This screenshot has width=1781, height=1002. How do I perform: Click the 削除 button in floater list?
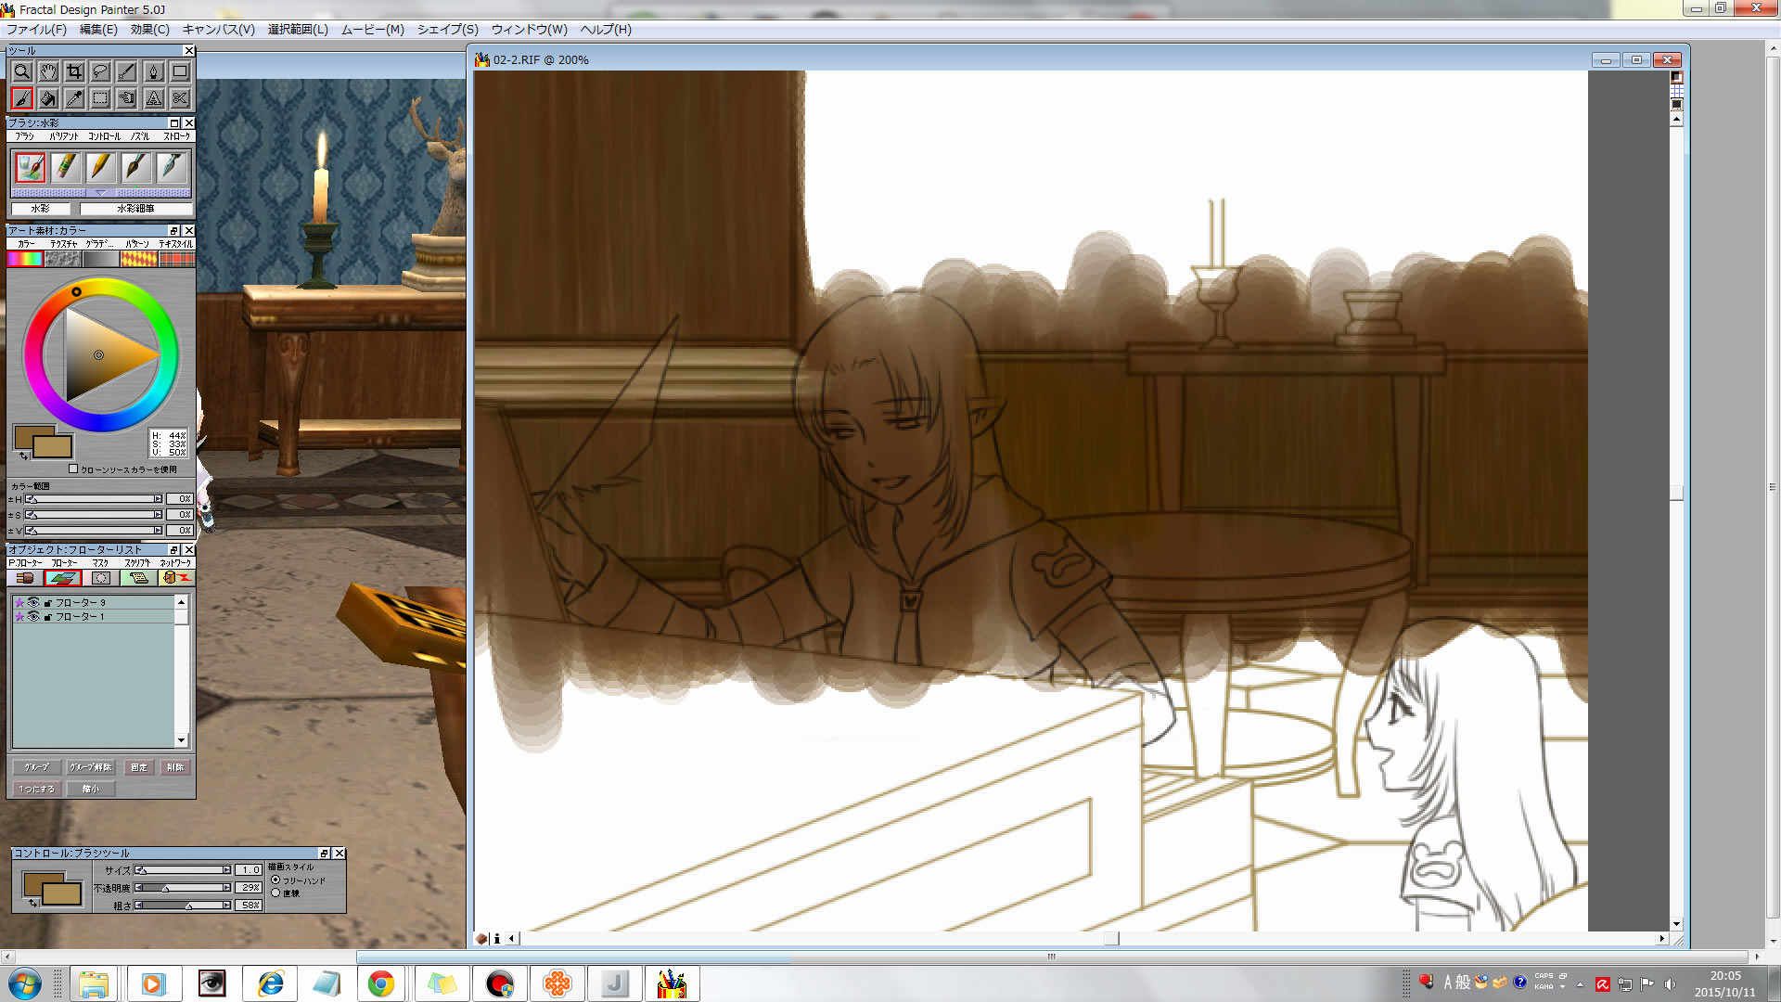[x=175, y=767]
